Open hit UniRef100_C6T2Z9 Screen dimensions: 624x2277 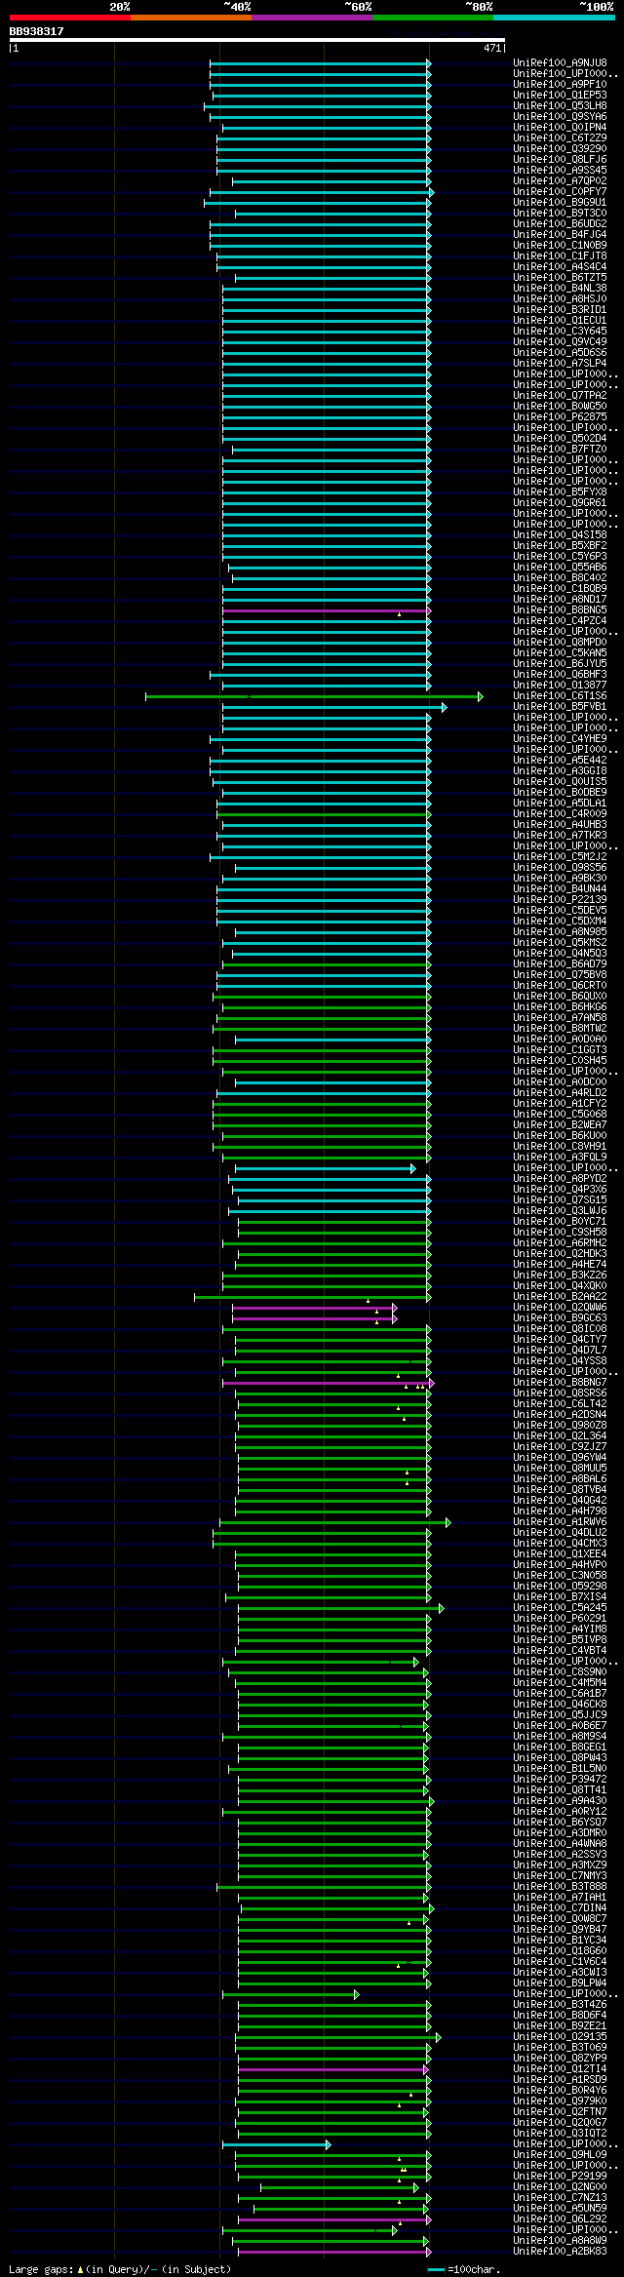tap(560, 137)
